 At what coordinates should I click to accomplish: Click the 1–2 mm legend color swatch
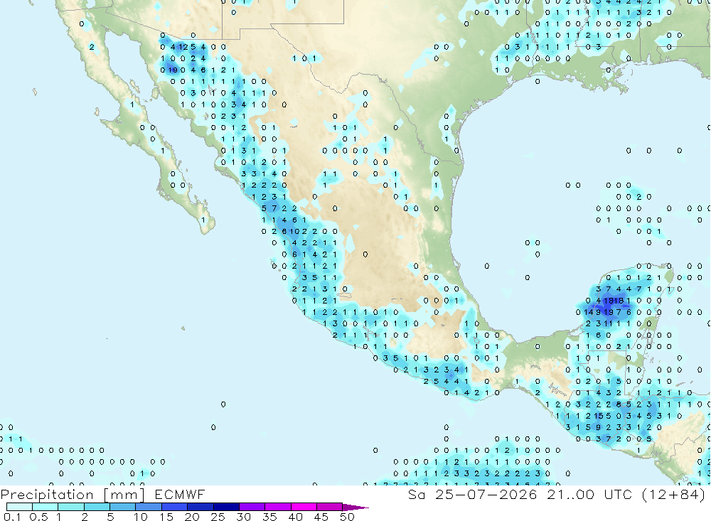(x=71, y=507)
